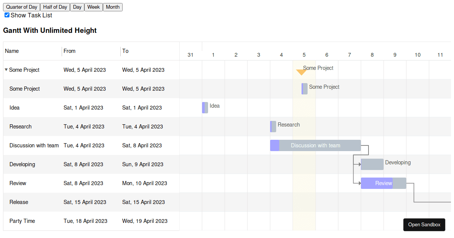Click the Discussion with team bar
The width and height of the screenshot is (454, 238).
click(315, 145)
